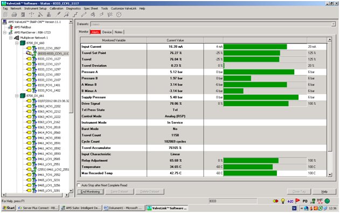
Task: Collapse the AMS PlantServer RBK-1723 node
Action: 5,32
